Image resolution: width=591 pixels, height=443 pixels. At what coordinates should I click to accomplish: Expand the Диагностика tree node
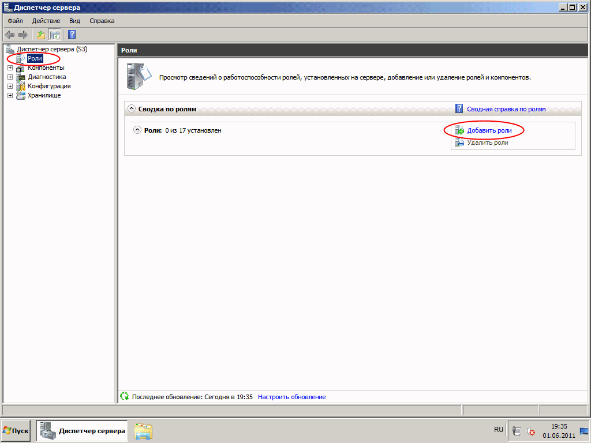click(x=10, y=77)
